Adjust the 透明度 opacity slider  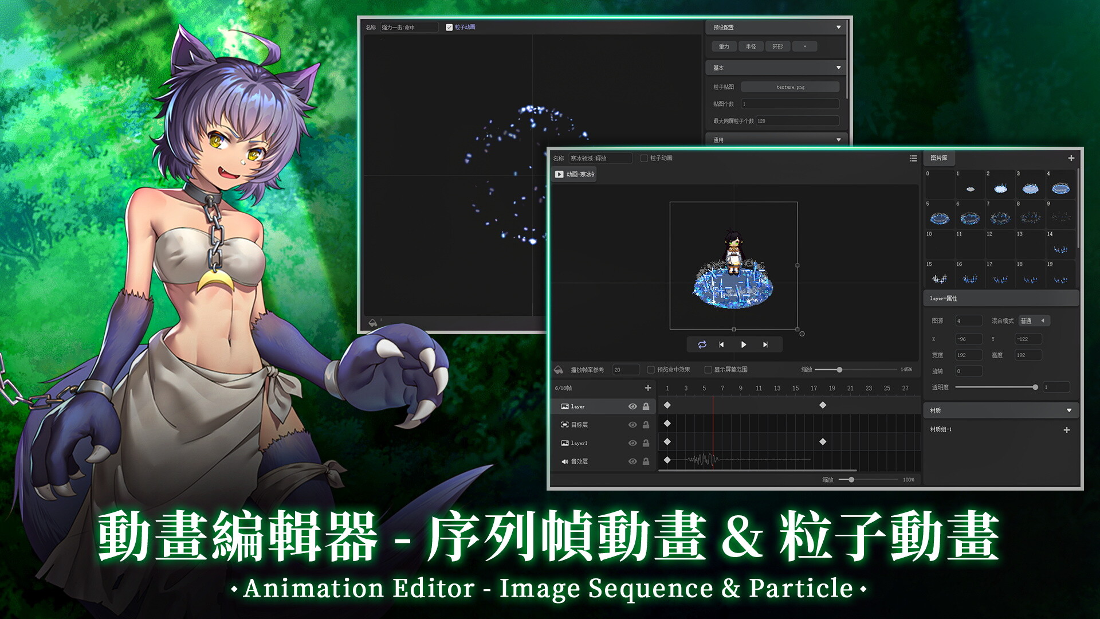pos(1035,387)
